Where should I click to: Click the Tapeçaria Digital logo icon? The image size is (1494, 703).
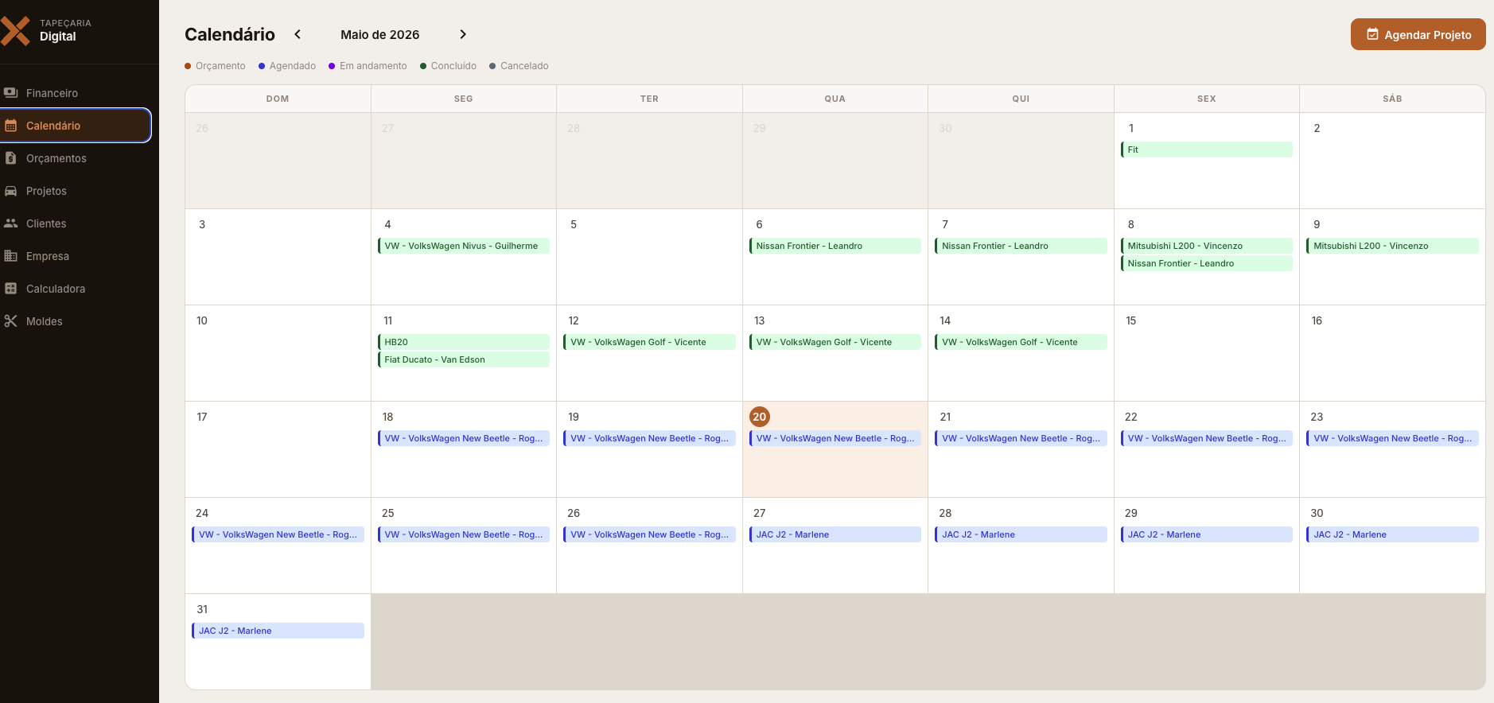(x=15, y=31)
